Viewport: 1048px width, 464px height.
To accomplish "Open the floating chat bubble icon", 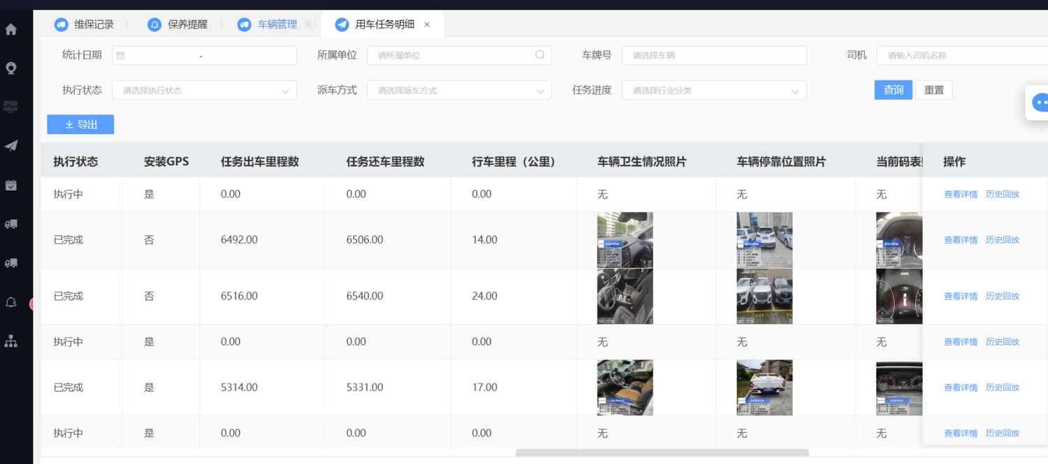I will 1041,103.
